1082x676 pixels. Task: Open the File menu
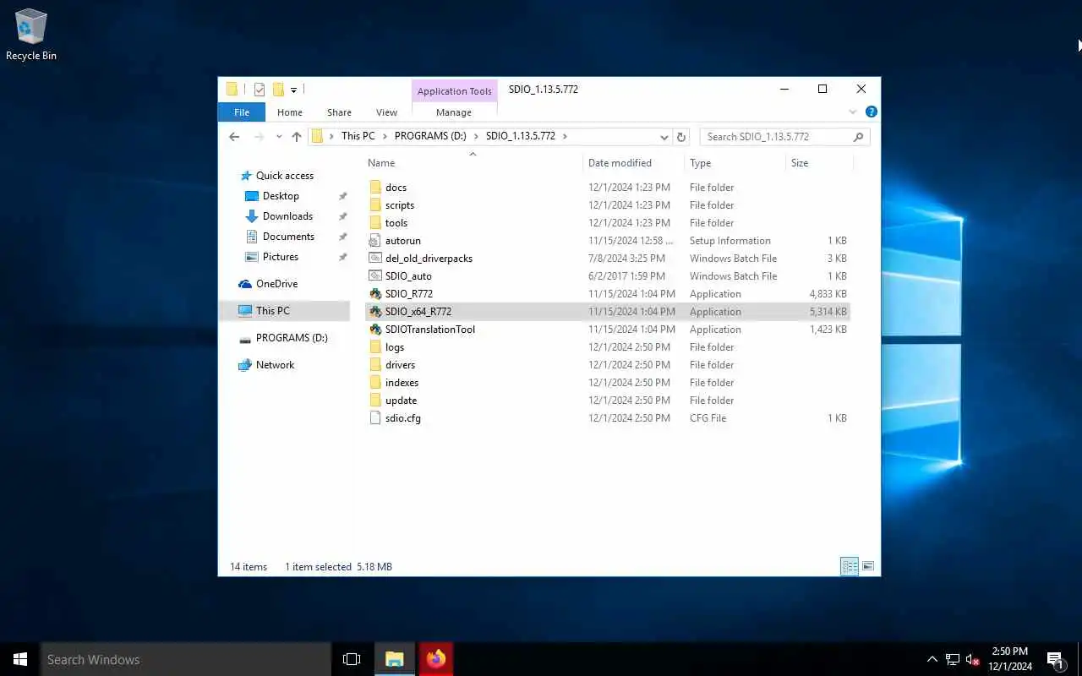point(242,112)
